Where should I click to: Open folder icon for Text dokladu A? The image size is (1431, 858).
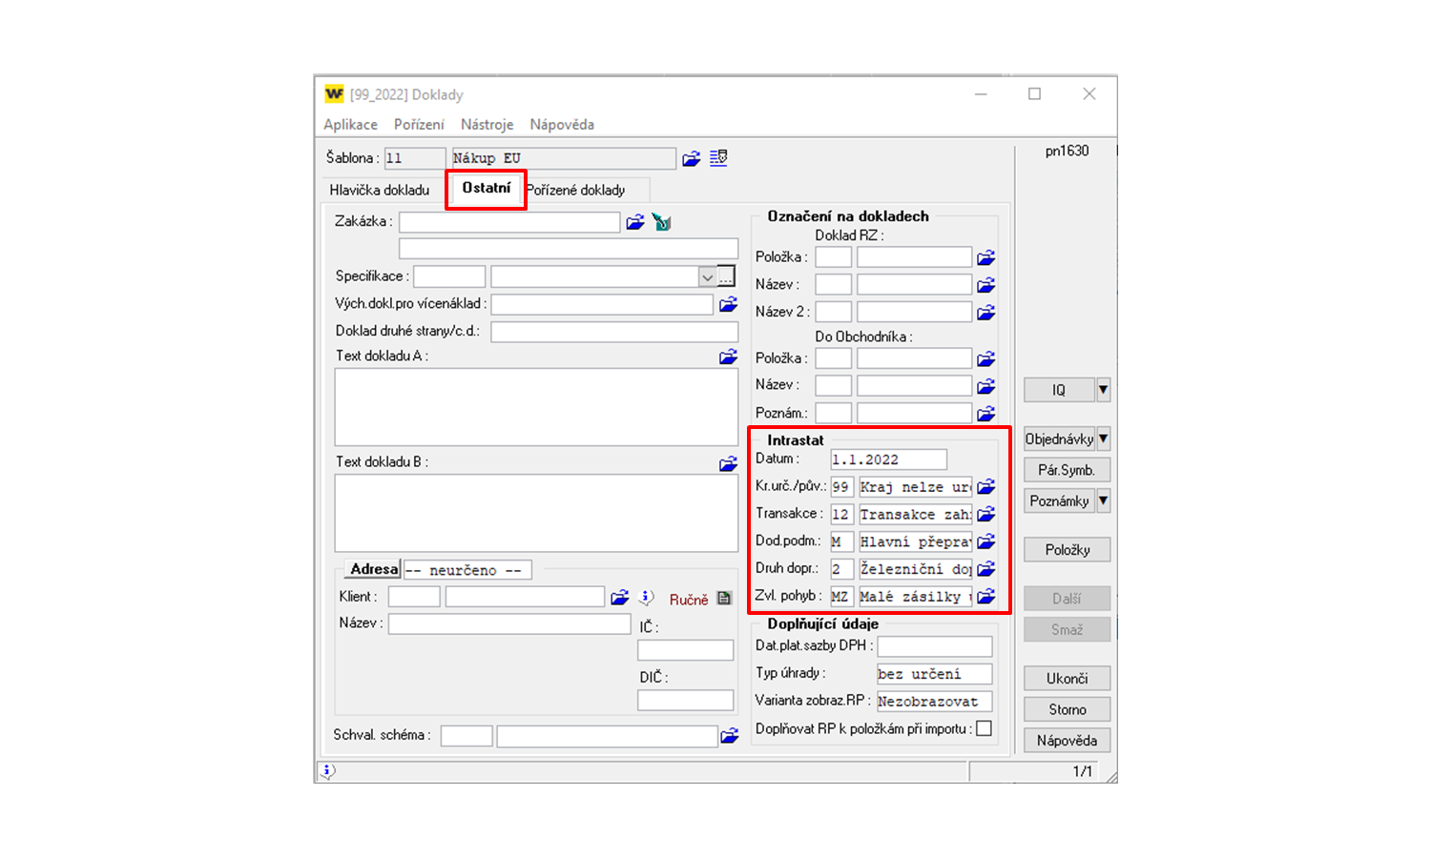(728, 357)
